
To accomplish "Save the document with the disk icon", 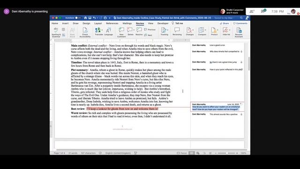I will click(90, 18).
